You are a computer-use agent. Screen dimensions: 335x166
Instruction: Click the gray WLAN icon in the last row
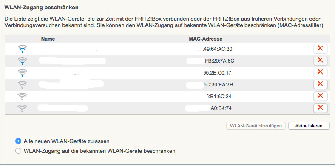pyautogui.click(x=23, y=108)
